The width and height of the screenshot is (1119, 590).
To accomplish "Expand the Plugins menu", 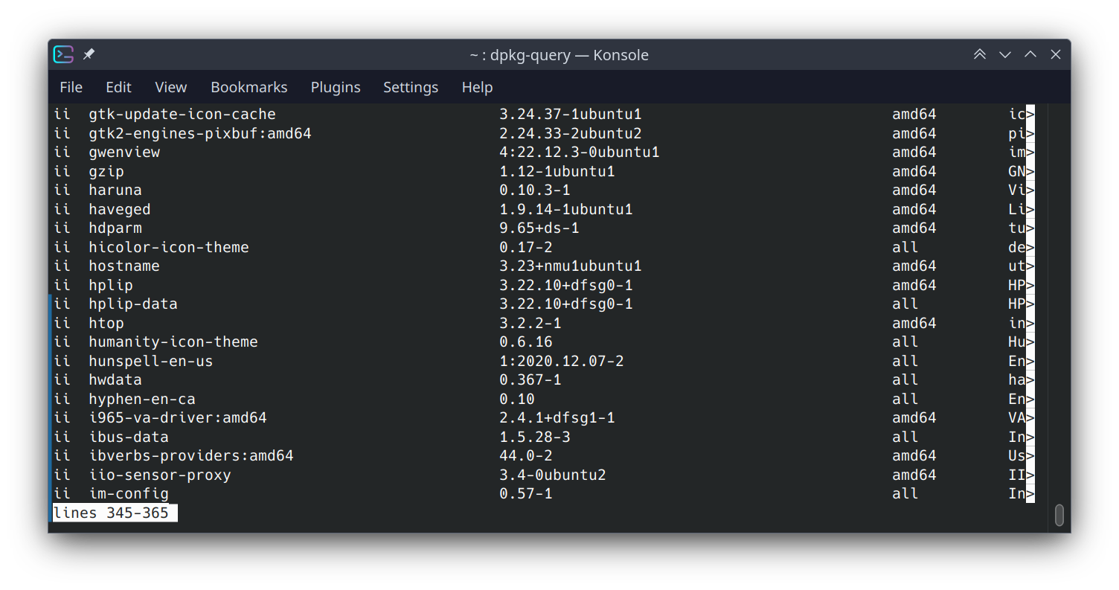I will [x=335, y=87].
